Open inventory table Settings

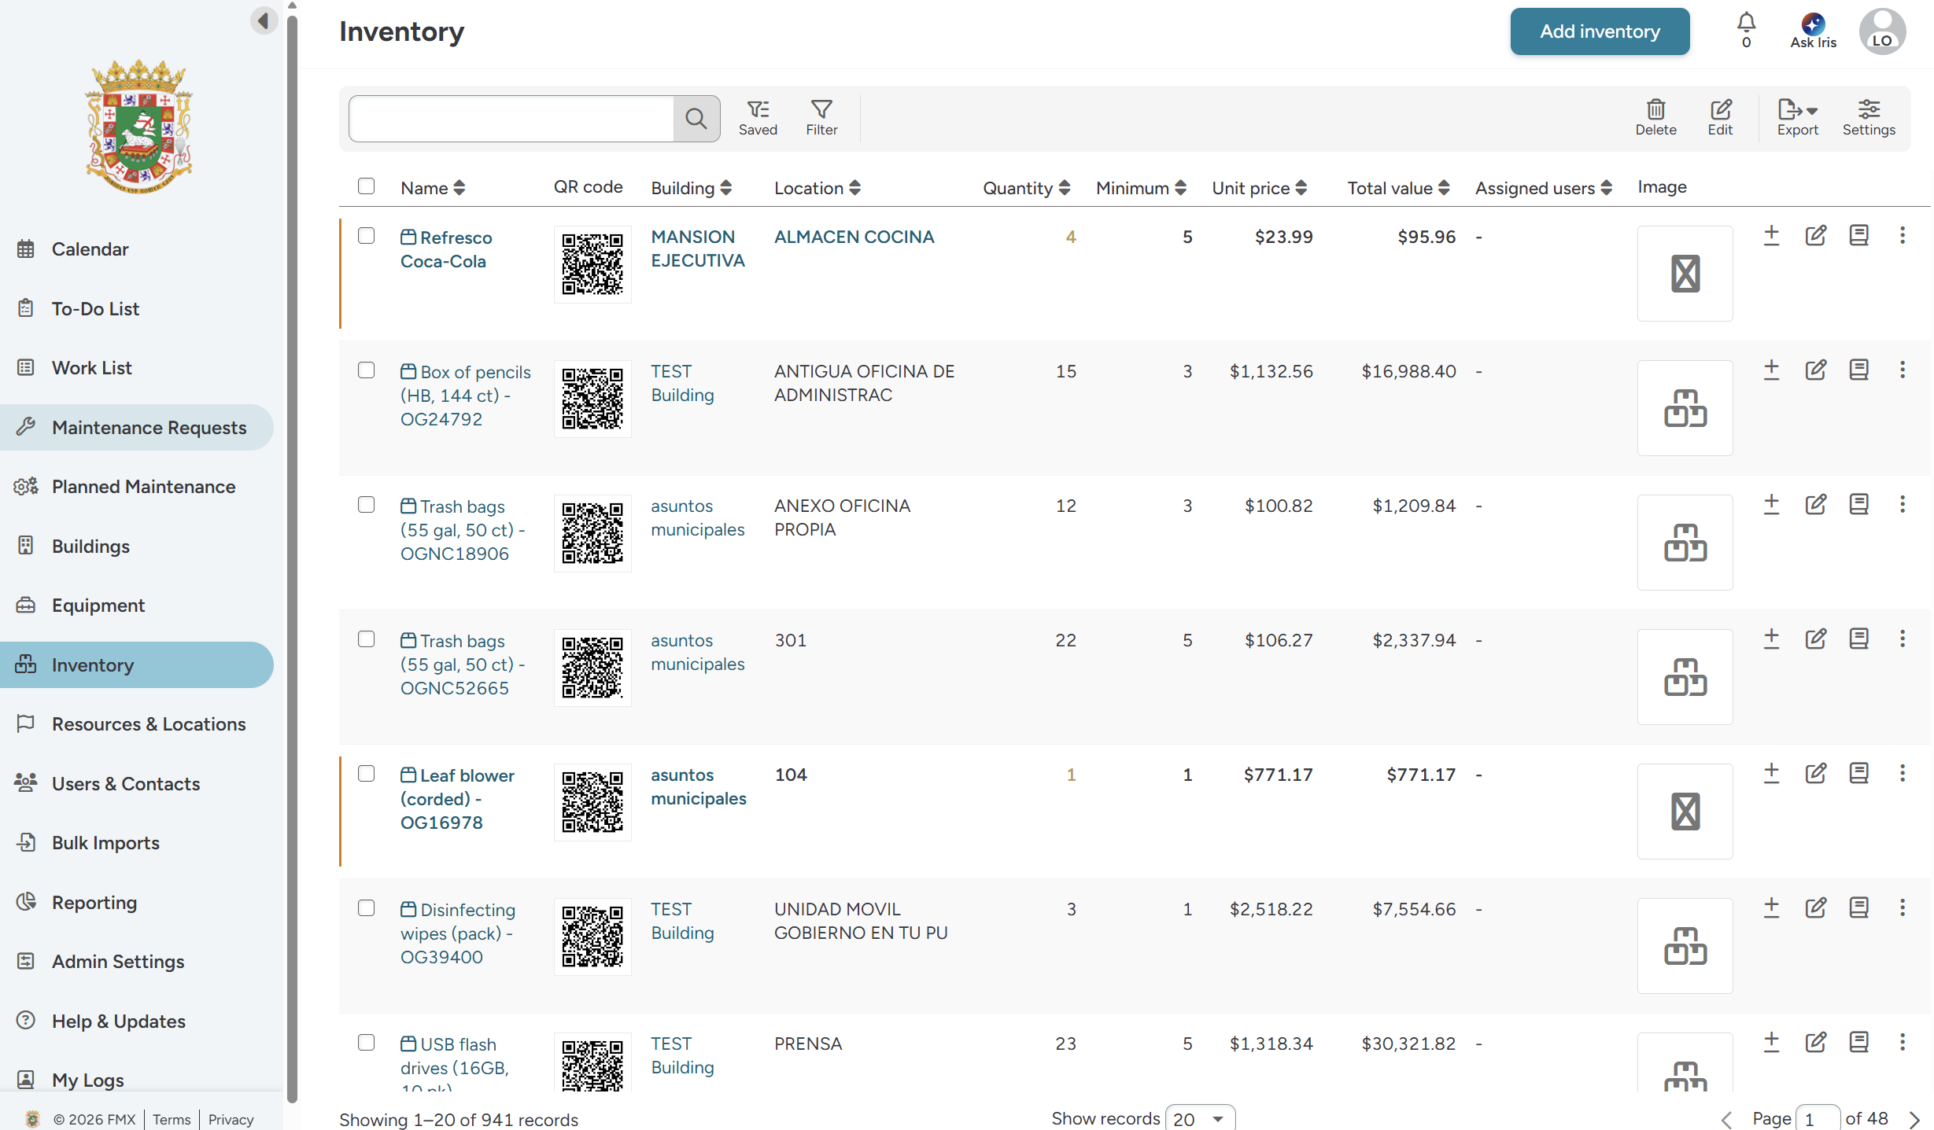pyautogui.click(x=1869, y=116)
